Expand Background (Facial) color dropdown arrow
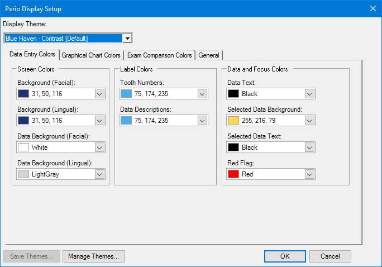The image size is (382, 267). tap(99, 94)
